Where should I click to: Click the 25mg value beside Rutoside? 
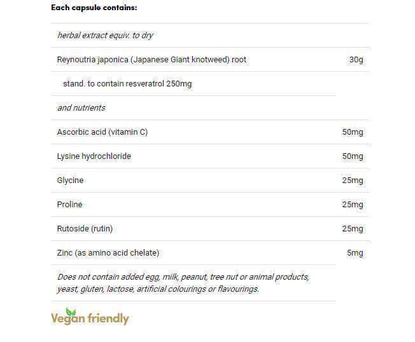[352, 229]
